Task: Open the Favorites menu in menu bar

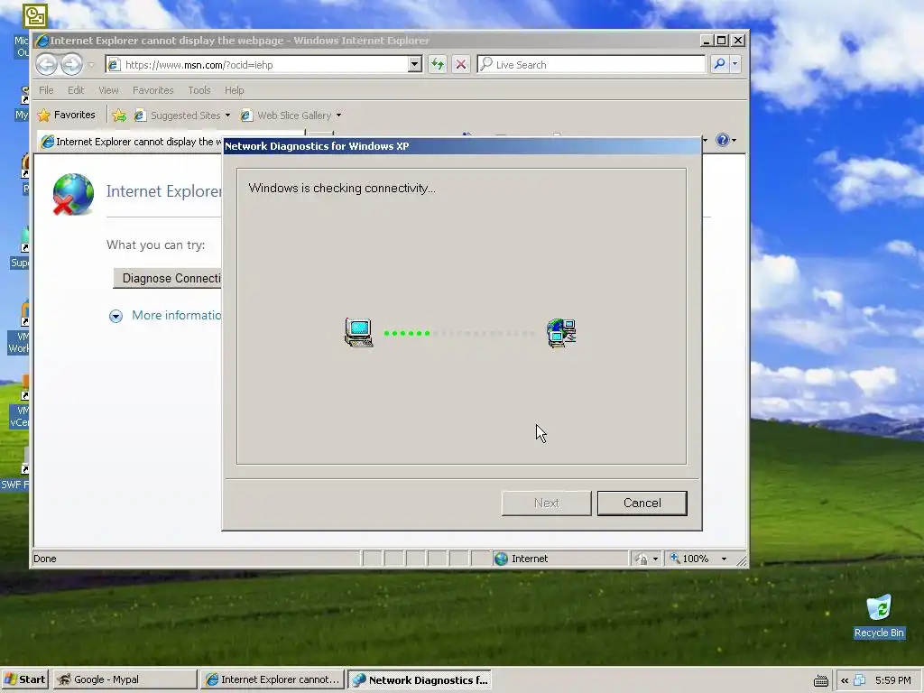Action: 152,90
